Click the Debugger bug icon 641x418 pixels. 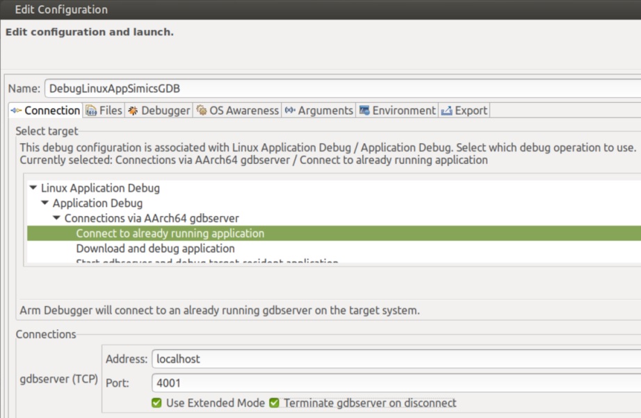tap(133, 110)
